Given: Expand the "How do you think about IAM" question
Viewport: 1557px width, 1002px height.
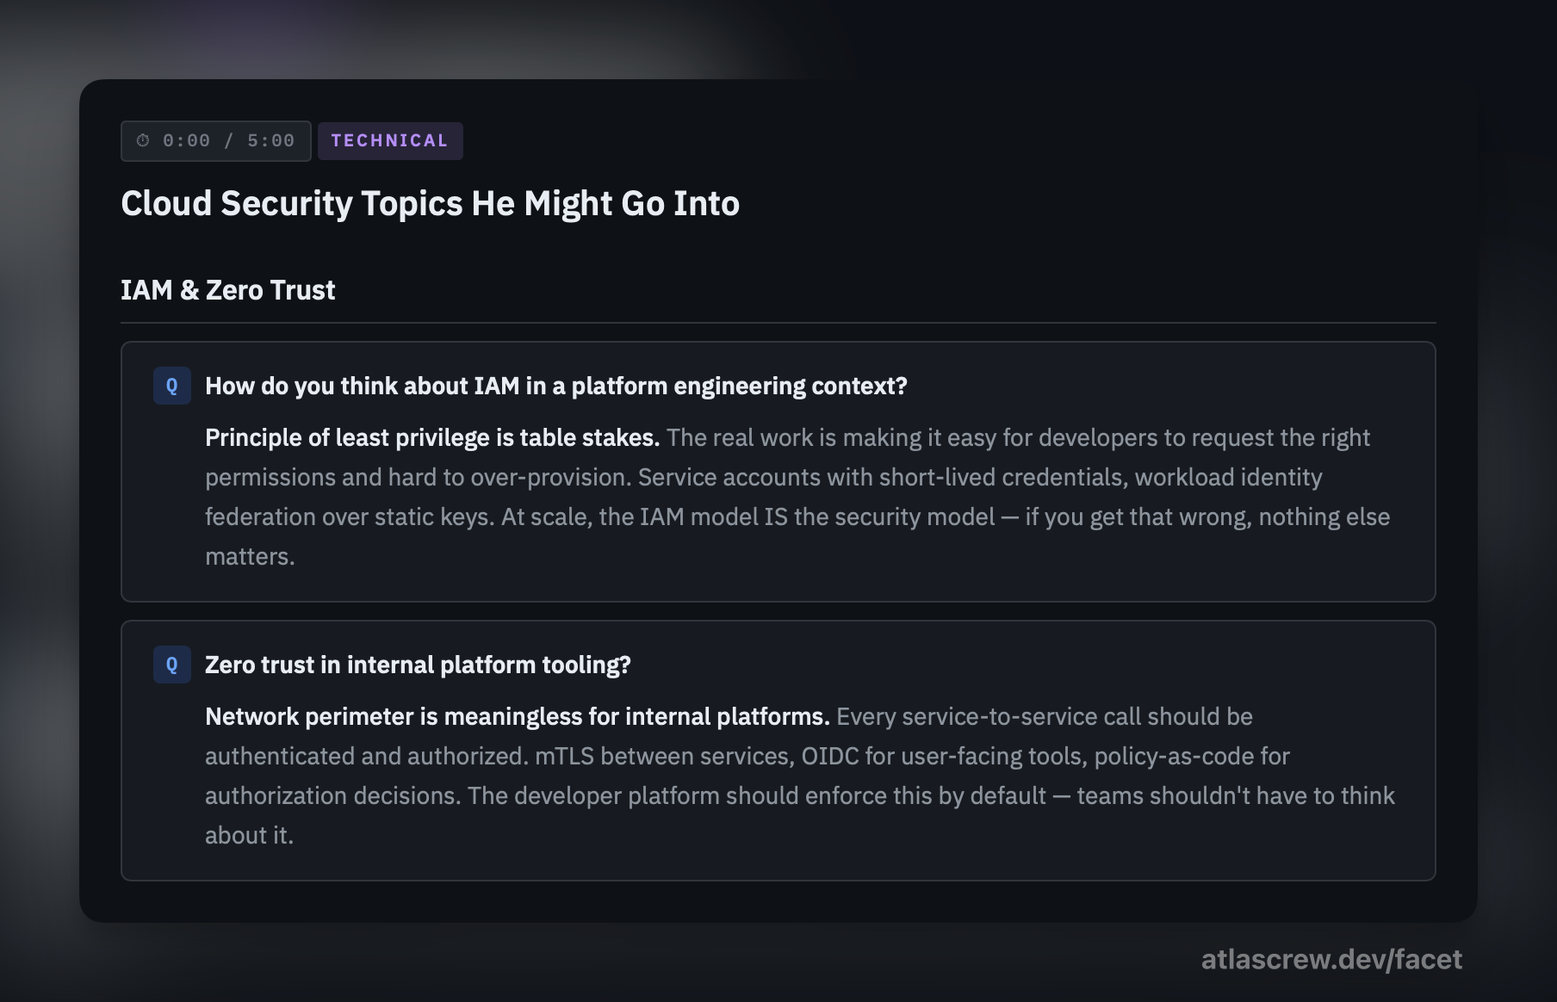Looking at the screenshot, I should click(555, 386).
